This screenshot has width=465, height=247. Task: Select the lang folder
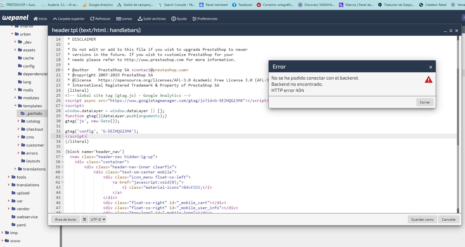[x=25, y=82]
